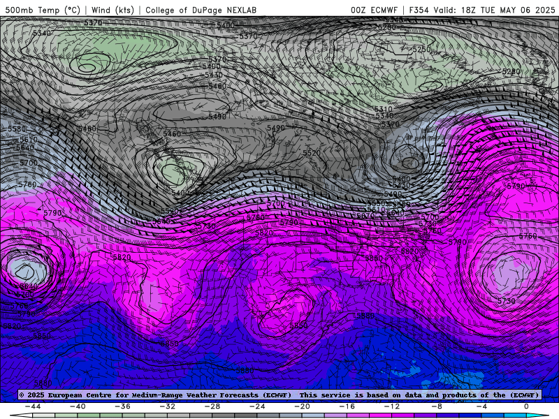Click the '5430' height contour label

pyautogui.click(x=214, y=75)
